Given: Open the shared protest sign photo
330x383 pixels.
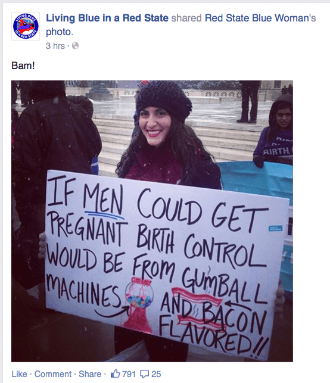Looking at the screenshot, I should 152,221.
